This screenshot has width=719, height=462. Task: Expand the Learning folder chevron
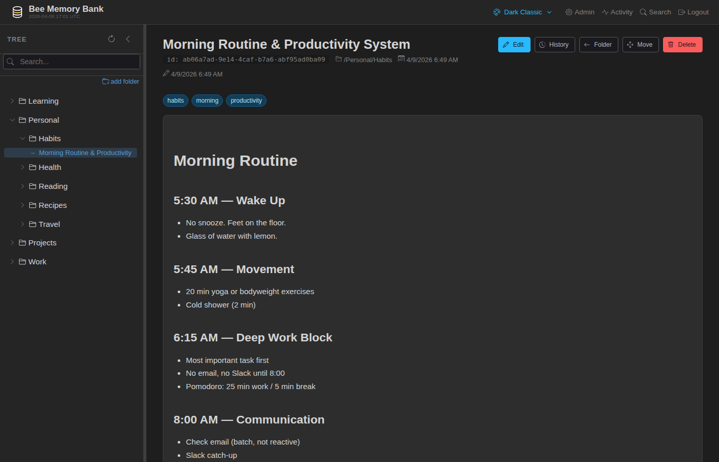[x=12, y=101]
